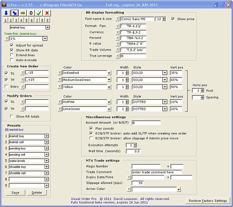The image size is (233, 207).
Task: Open help for Modify Orders SL
Action: pyautogui.click(x=22, y=102)
